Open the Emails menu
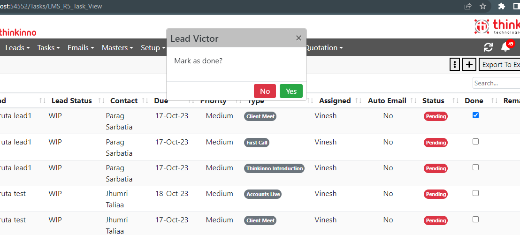Image resolution: width=520 pixels, height=235 pixels. 81,48
